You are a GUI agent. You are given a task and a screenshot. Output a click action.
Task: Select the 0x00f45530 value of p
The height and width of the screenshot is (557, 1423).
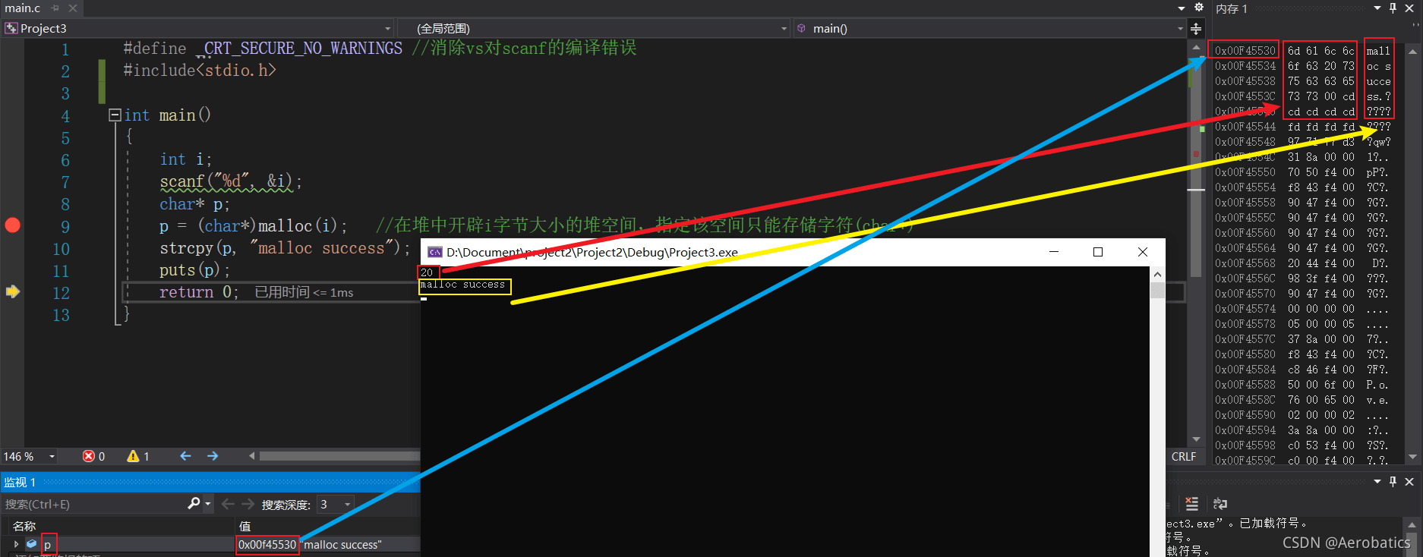[x=267, y=545]
